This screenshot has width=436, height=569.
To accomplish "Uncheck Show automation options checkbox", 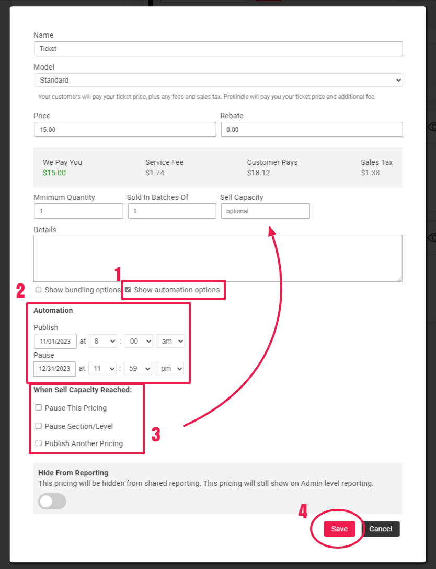I will [128, 290].
